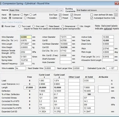
Task: Click the Free Length field showing 27.0000
Action: click(30, 88)
